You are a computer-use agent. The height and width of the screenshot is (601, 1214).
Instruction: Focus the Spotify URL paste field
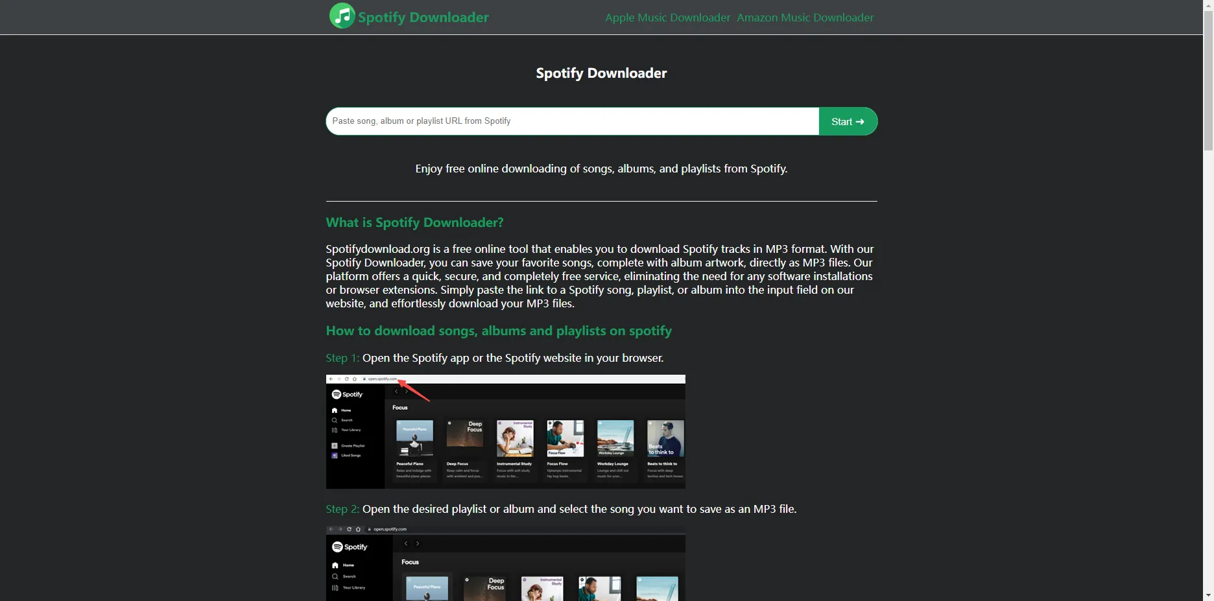click(573, 121)
